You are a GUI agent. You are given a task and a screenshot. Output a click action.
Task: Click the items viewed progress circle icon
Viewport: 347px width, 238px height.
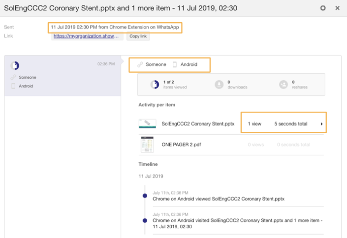[155, 85]
